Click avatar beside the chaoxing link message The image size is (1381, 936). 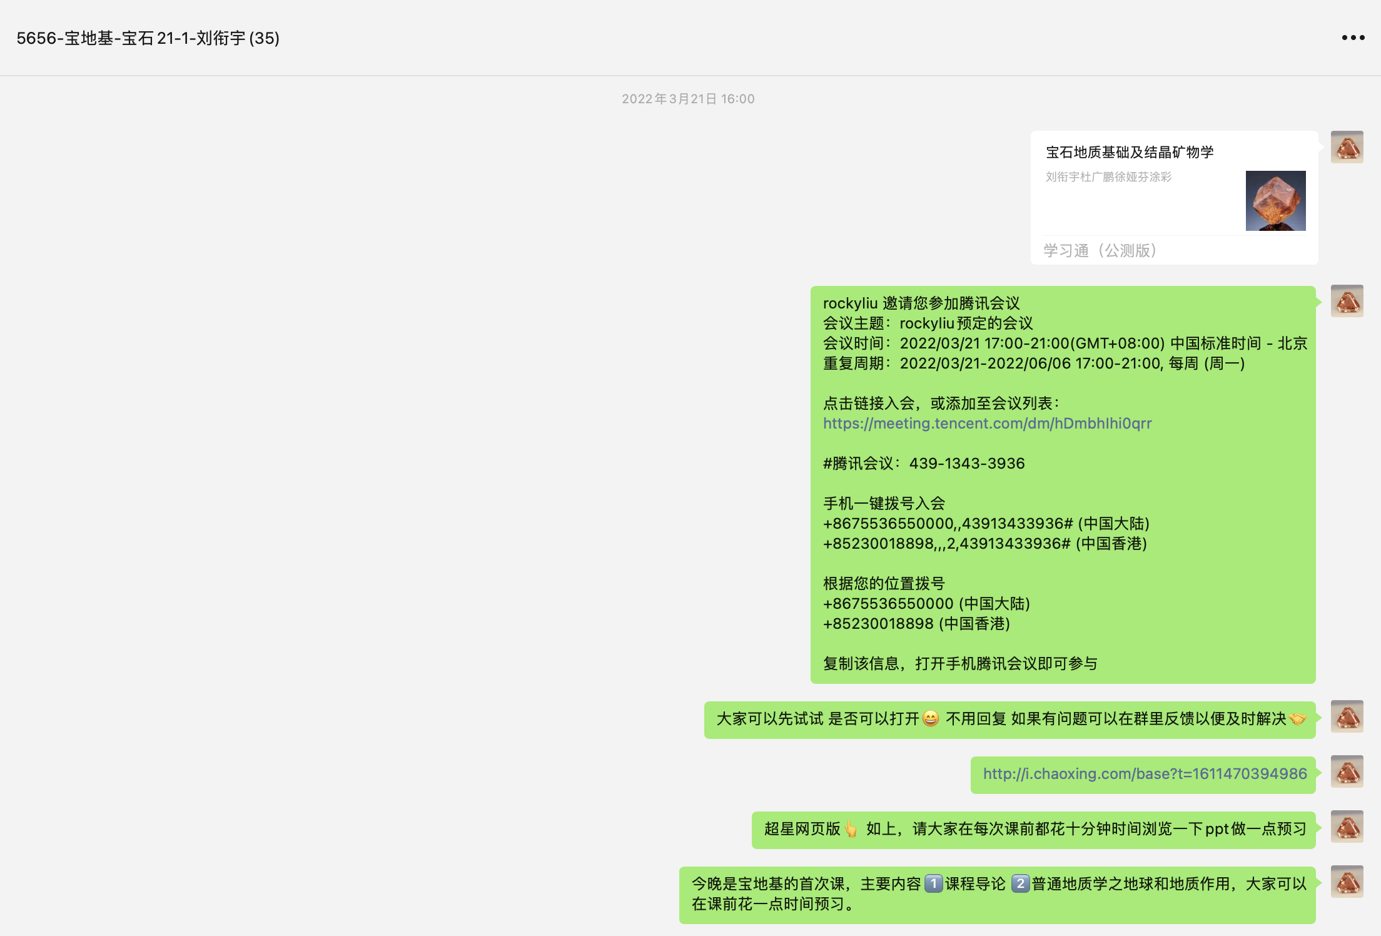1347,771
